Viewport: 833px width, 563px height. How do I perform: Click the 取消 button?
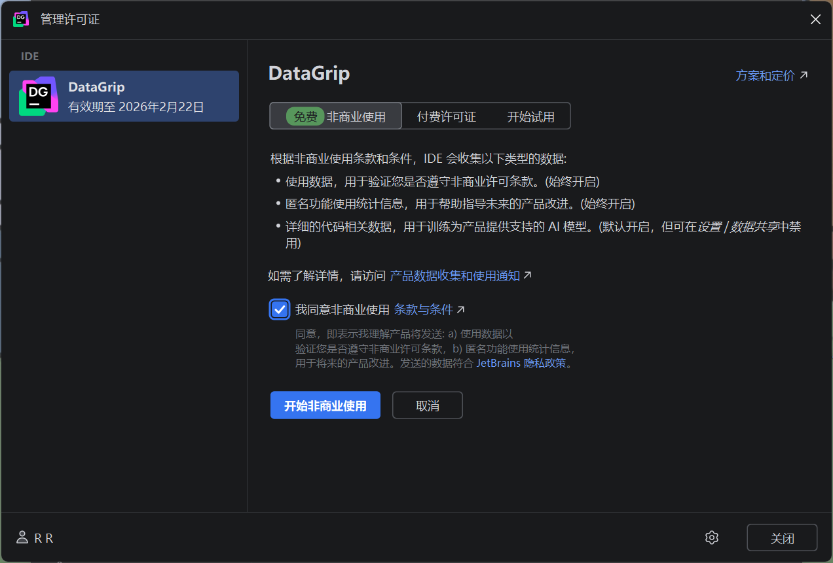428,405
